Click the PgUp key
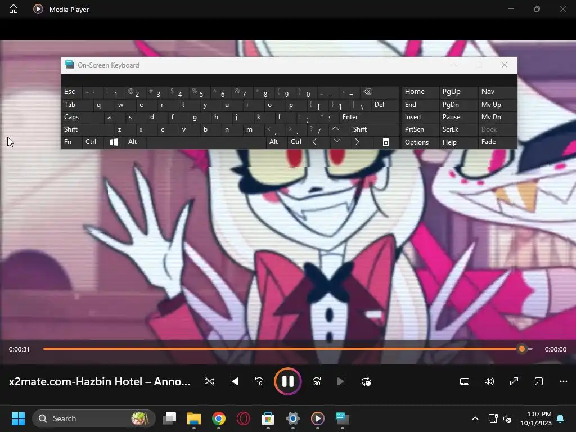The width and height of the screenshot is (576, 432). pos(458,92)
